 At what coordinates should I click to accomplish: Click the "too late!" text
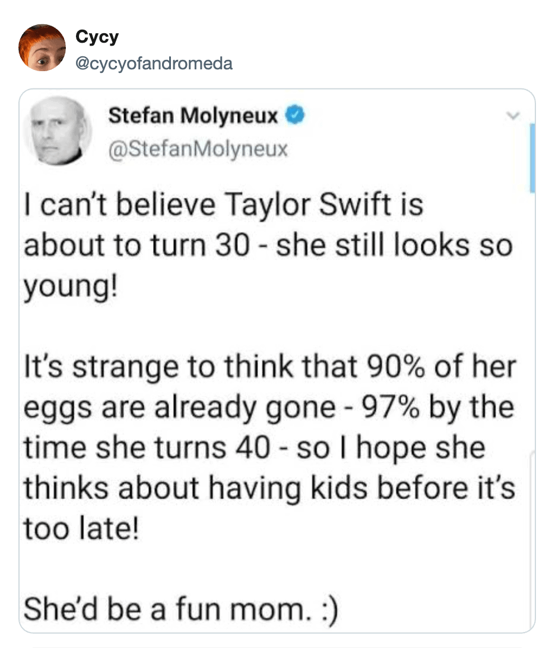coord(80,528)
